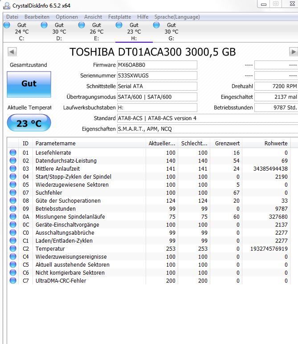Image resolution: width=298 pixels, height=344 pixels.
Task: Go to next disk with right arrow
Action: (294, 52)
